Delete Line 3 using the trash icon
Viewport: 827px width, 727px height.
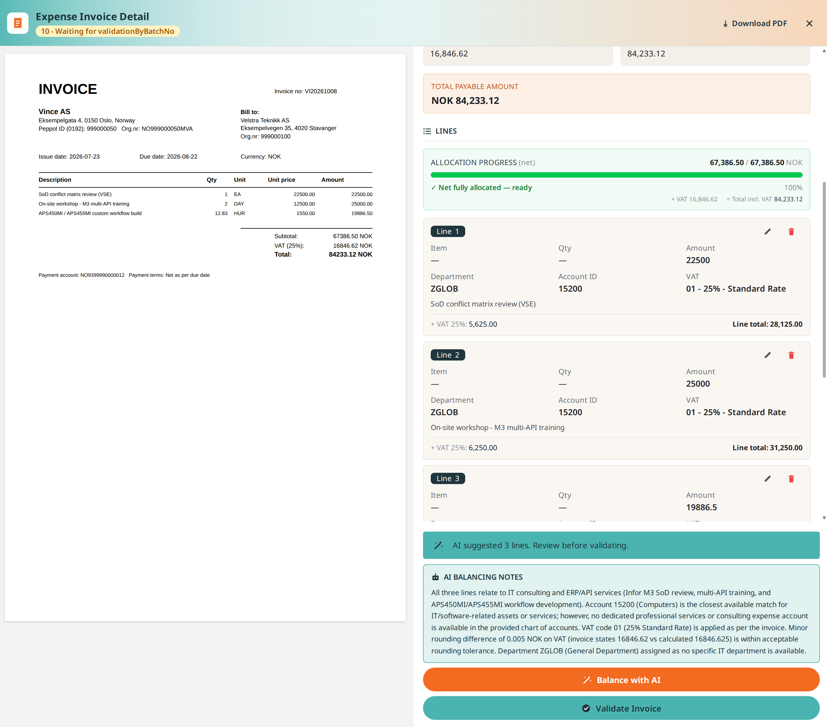tap(791, 479)
